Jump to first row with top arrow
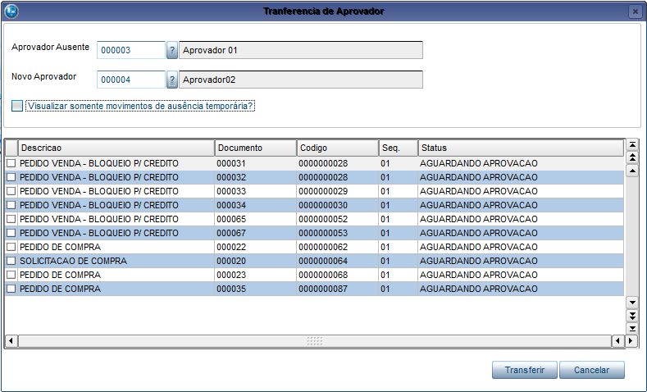 coord(631,144)
